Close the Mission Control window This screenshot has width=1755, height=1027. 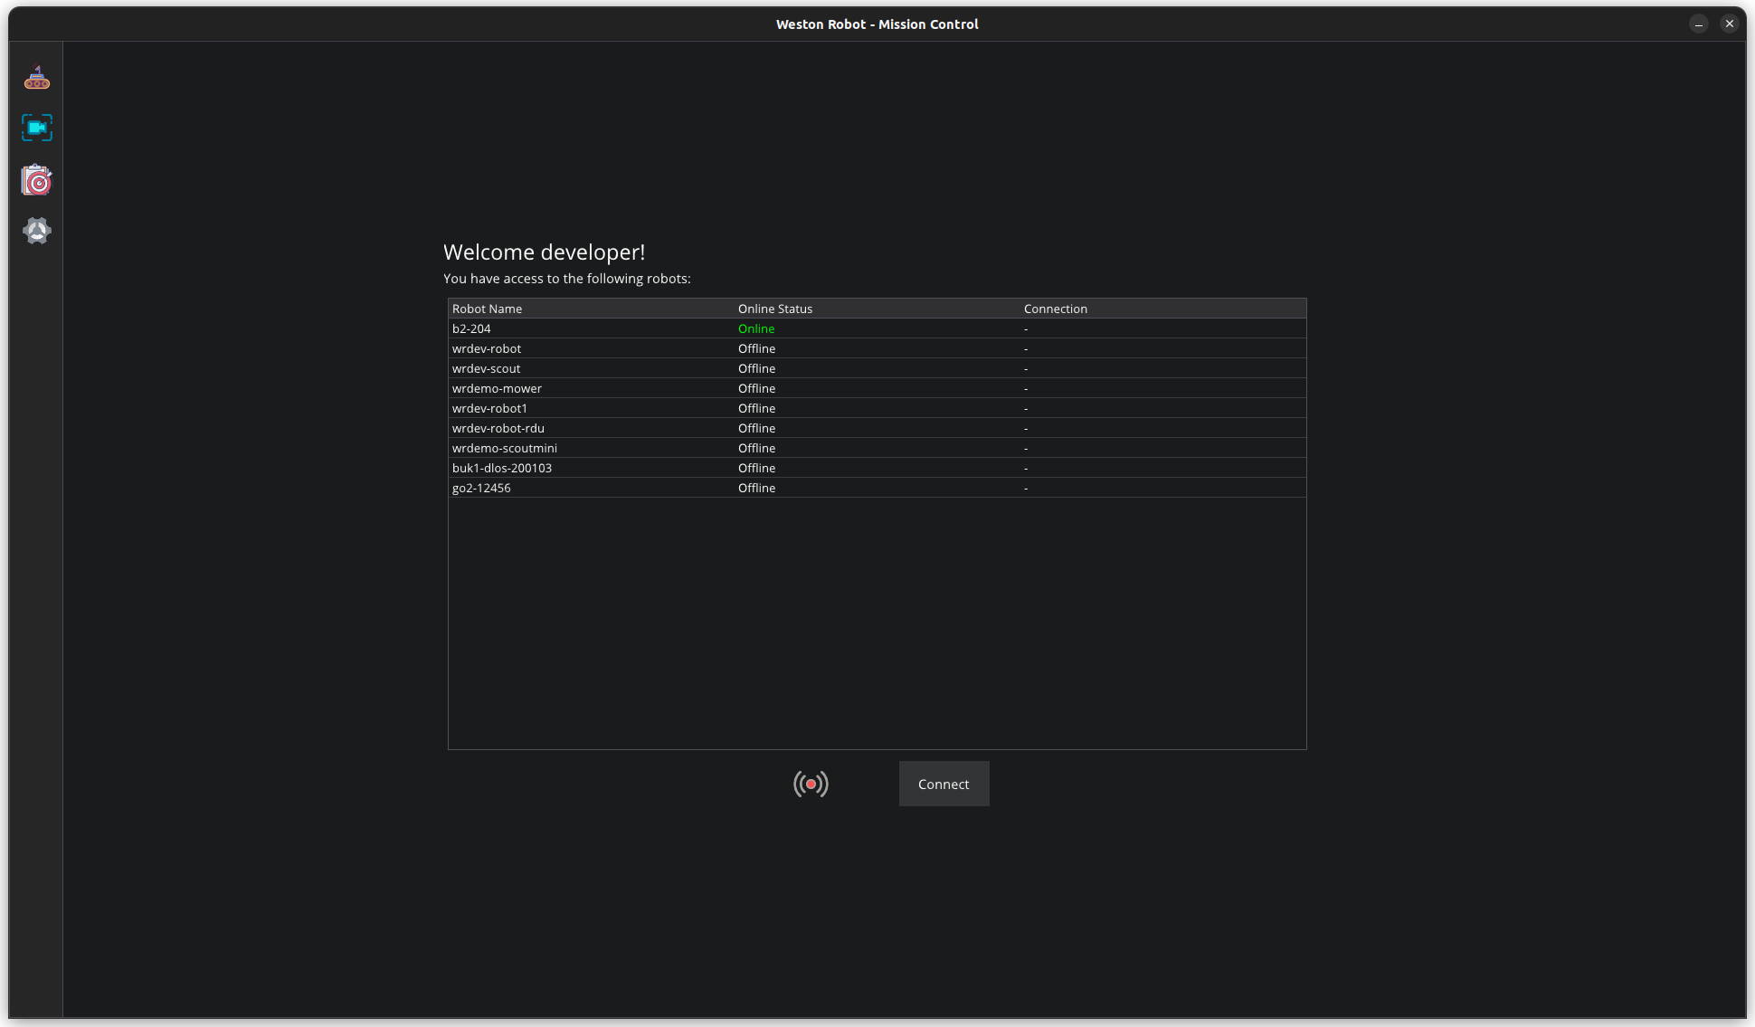[1730, 24]
